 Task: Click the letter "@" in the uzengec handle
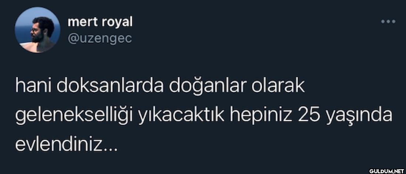(72, 39)
